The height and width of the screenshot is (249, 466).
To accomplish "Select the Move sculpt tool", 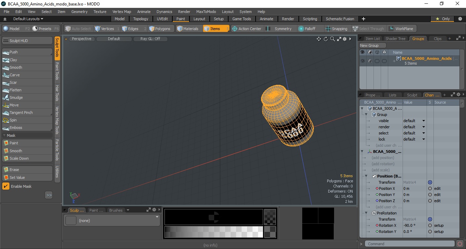I will [27, 105].
